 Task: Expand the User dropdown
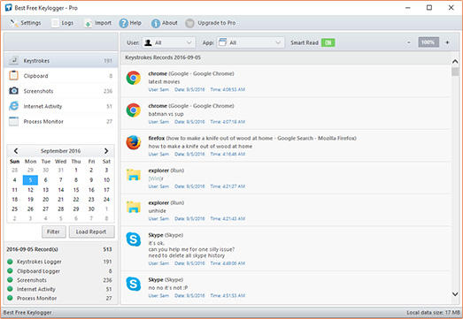pyautogui.click(x=168, y=42)
